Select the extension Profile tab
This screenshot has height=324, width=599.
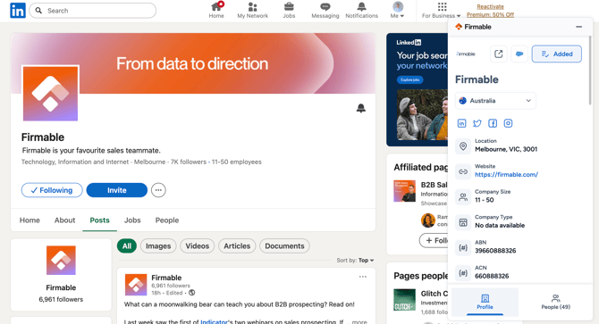tap(485, 302)
